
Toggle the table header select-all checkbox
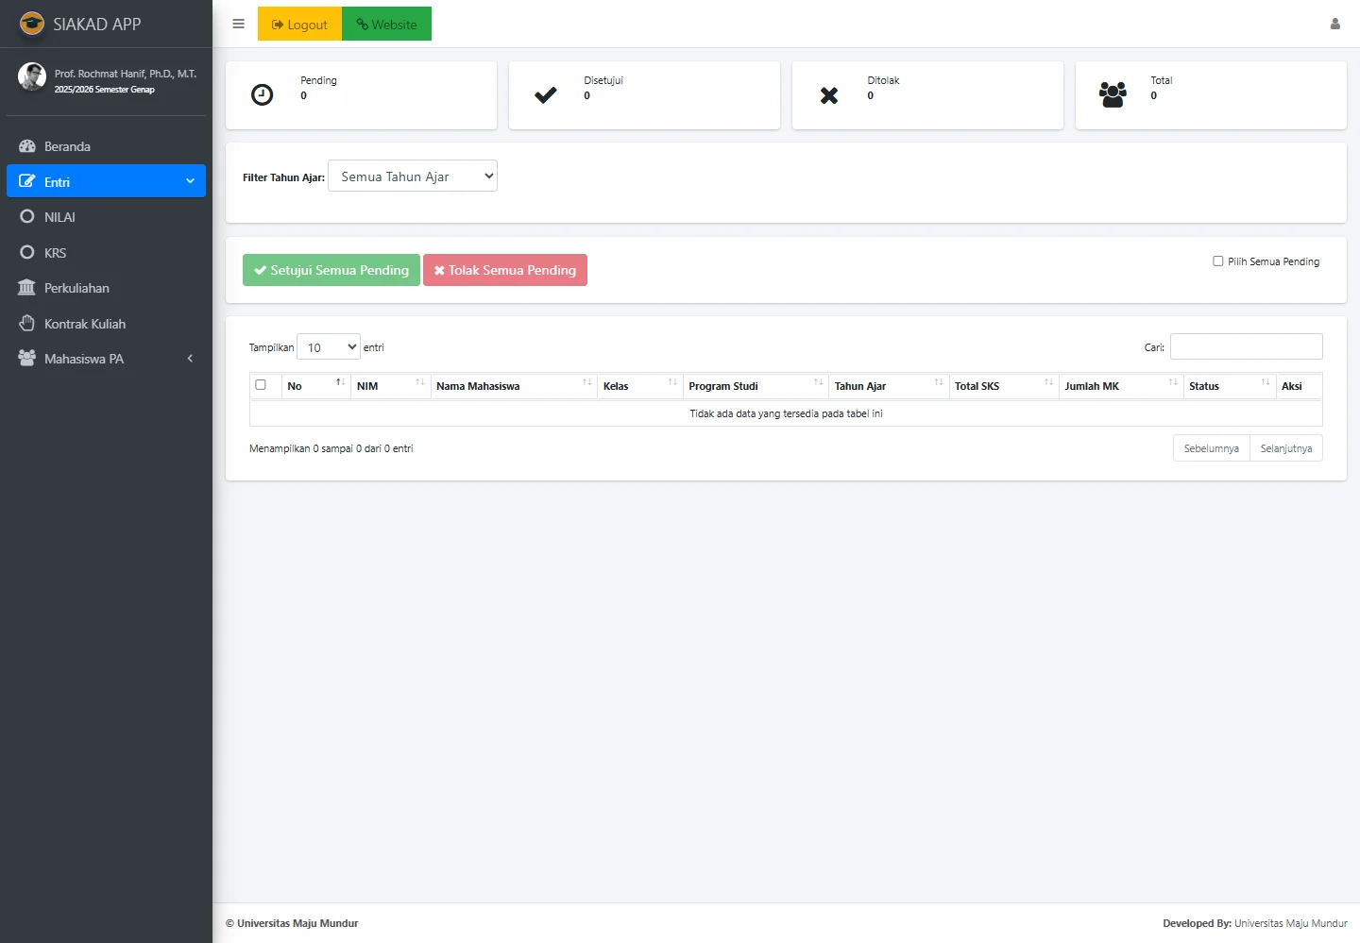click(x=261, y=385)
